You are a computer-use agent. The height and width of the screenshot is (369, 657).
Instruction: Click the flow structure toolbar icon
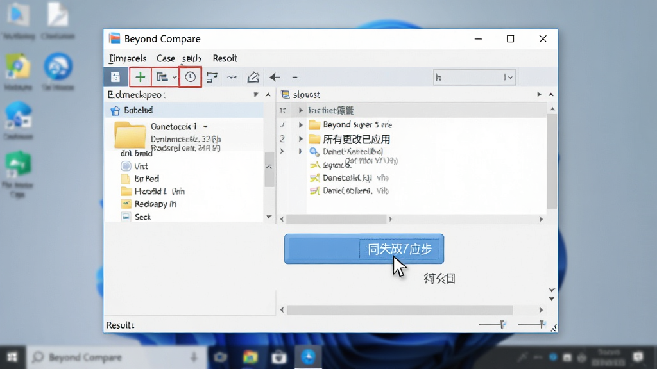[212, 77]
